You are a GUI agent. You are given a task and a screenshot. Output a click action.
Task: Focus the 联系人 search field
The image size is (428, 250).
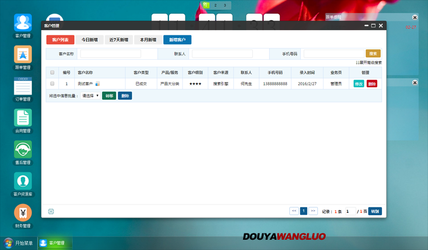222,54
